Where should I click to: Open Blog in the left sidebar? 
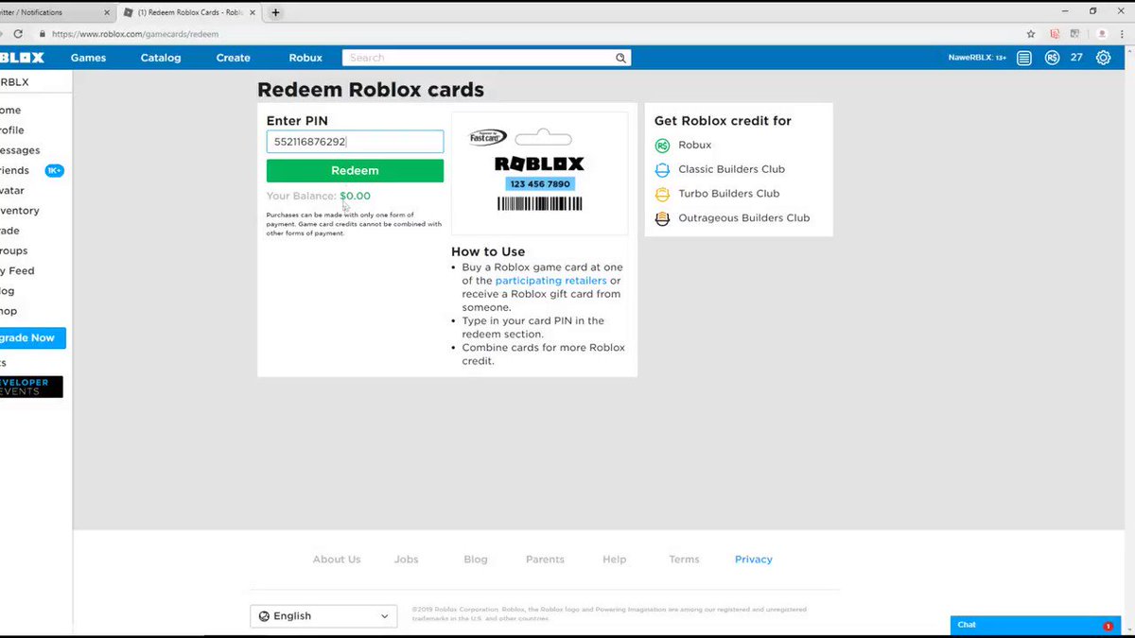coord(8,291)
